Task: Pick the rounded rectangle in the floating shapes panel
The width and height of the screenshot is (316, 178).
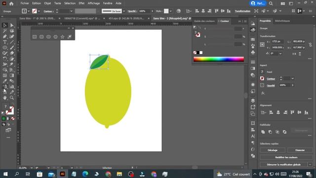Action: click(x=41, y=37)
